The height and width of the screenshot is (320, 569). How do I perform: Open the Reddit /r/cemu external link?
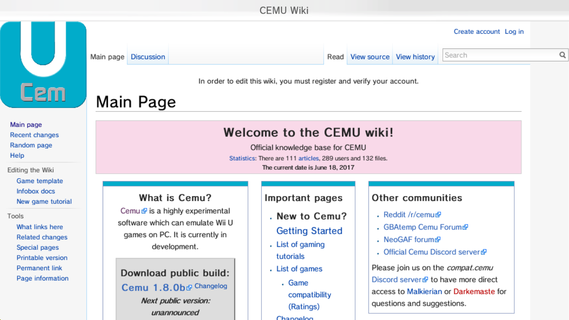tap(409, 215)
